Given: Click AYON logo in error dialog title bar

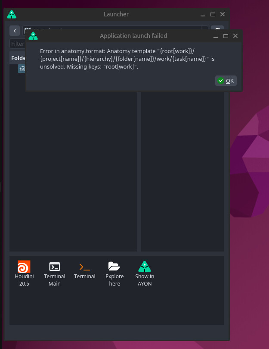Looking at the screenshot, I should pos(33,36).
